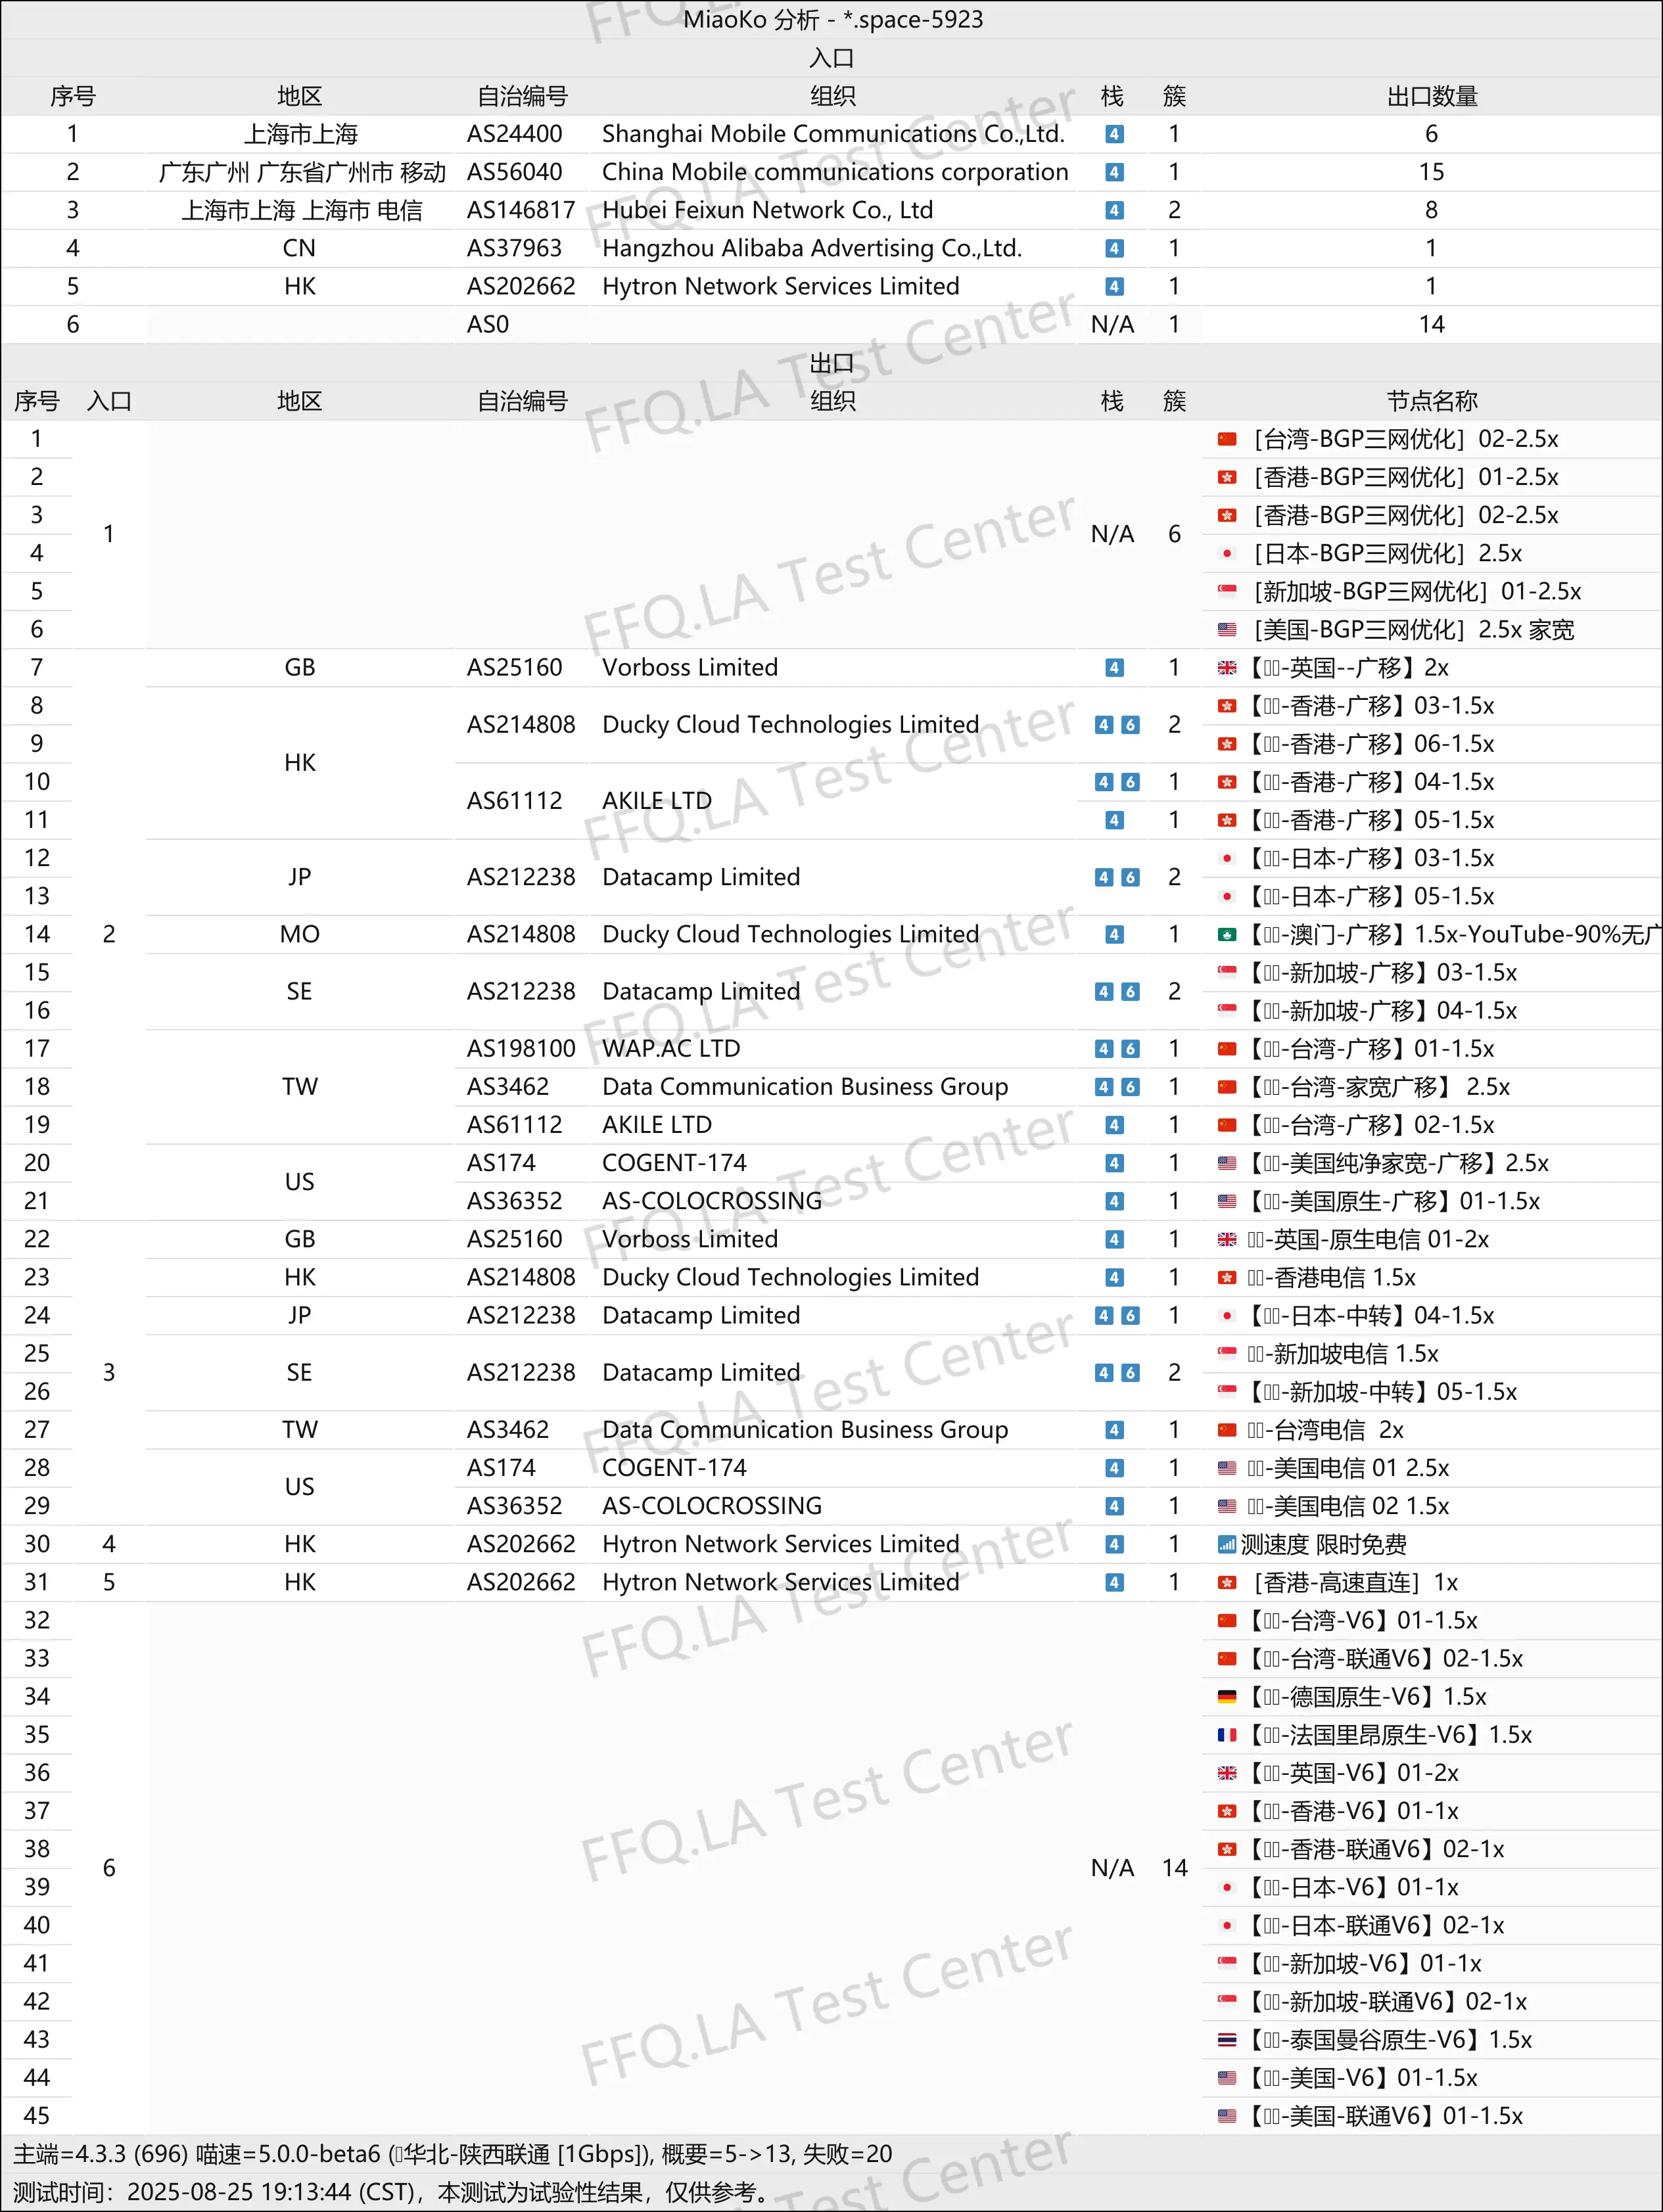Click the 'MO' region cell

point(300,934)
